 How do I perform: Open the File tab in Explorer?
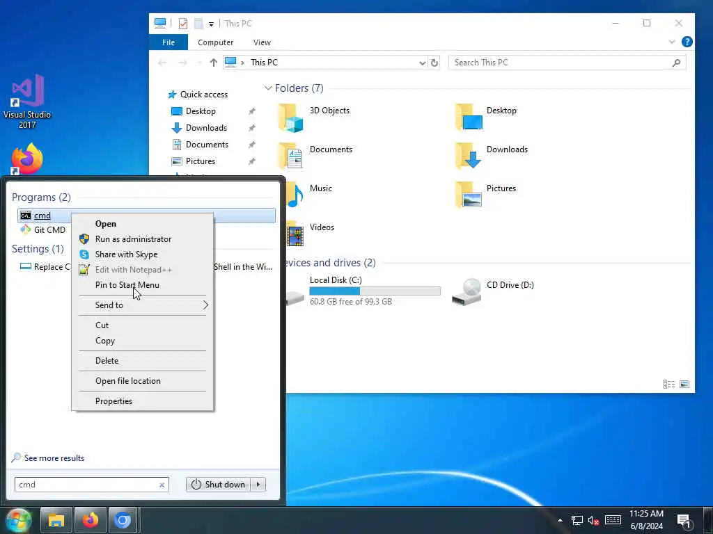coord(169,42)
